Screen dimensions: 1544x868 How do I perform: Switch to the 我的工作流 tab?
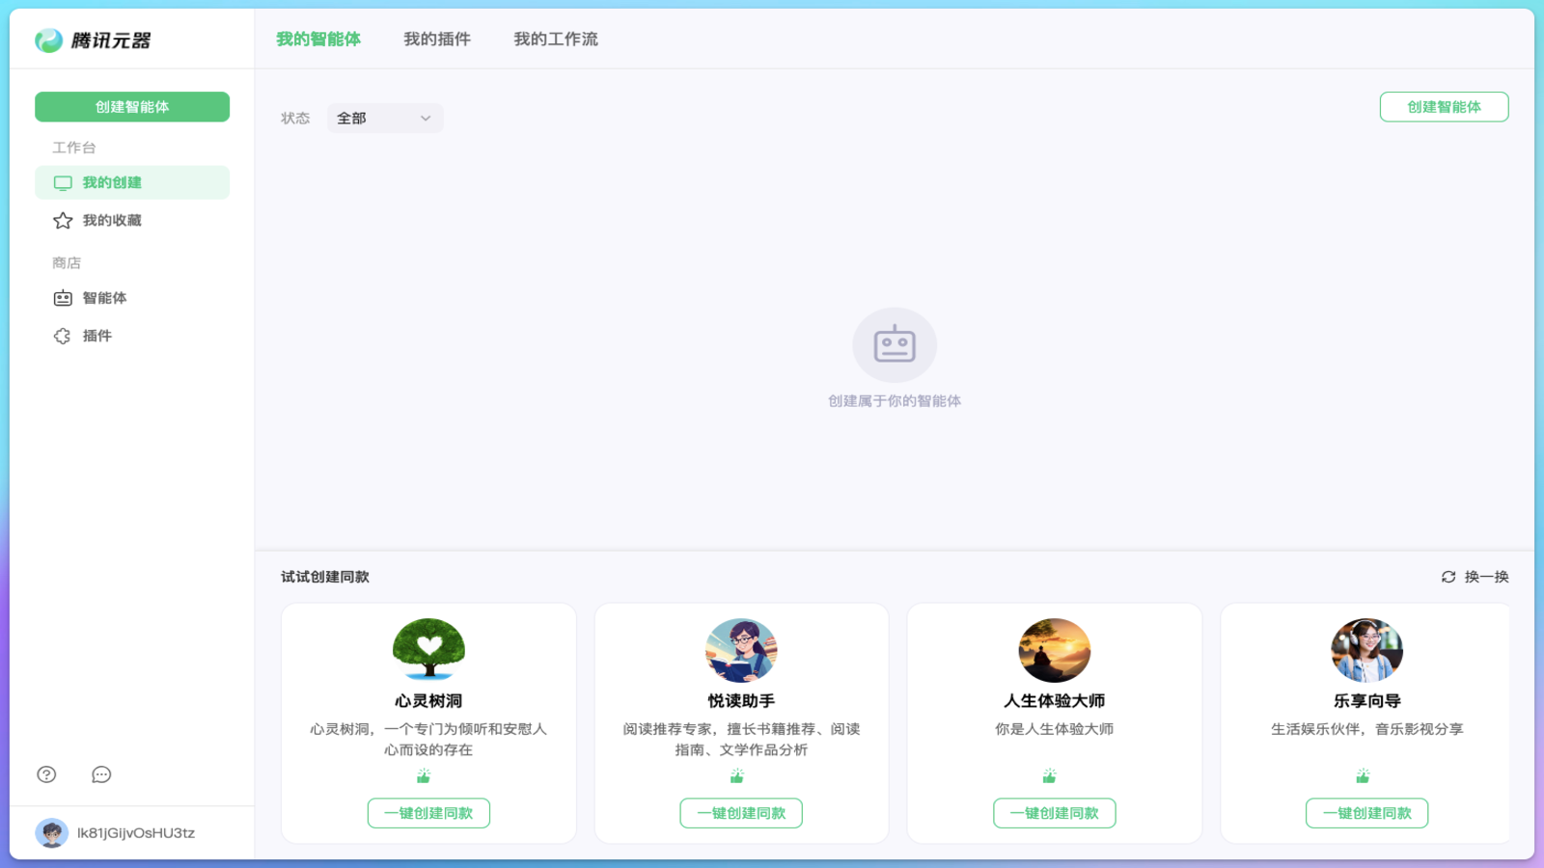click(555, 40)
